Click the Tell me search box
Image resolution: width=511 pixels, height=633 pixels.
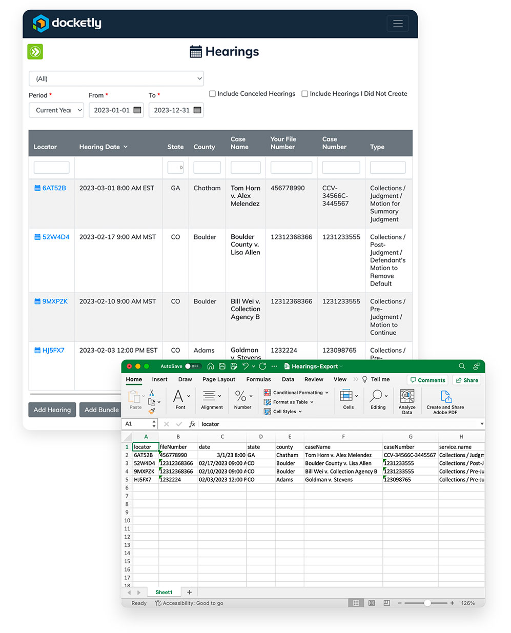(376, 379)
